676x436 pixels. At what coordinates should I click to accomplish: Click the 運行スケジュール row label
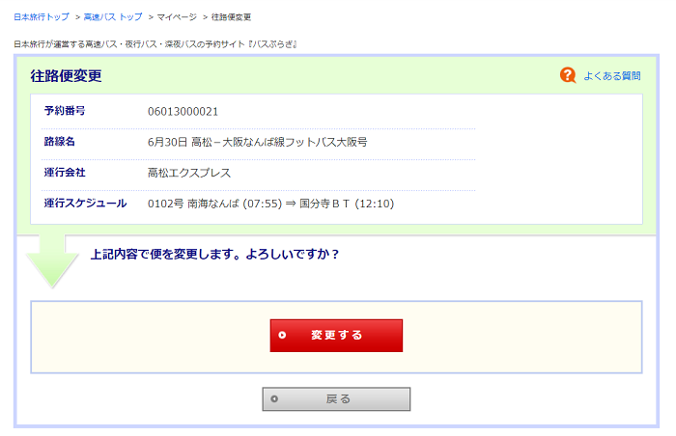[85, 204]
